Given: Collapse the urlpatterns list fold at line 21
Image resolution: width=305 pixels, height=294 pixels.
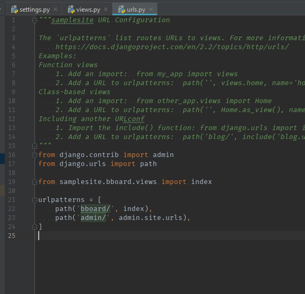Looking at the screenshot, I should 34,200.
